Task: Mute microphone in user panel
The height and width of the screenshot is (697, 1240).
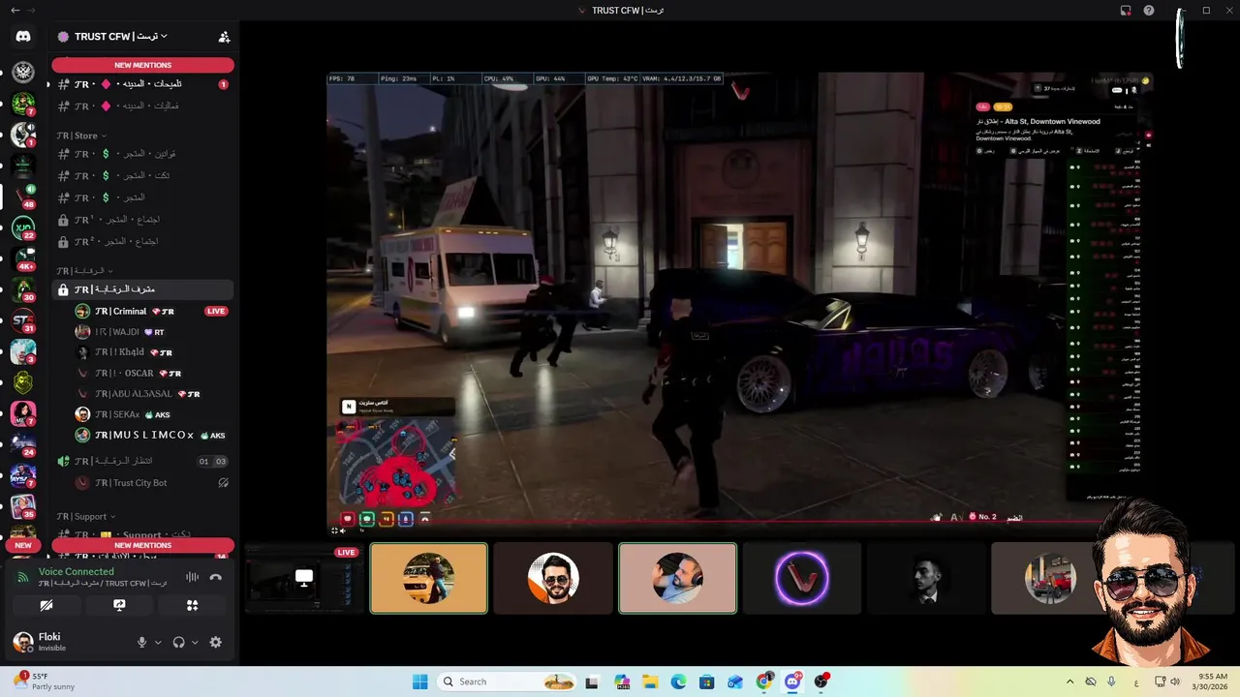Action: [141, 642]
